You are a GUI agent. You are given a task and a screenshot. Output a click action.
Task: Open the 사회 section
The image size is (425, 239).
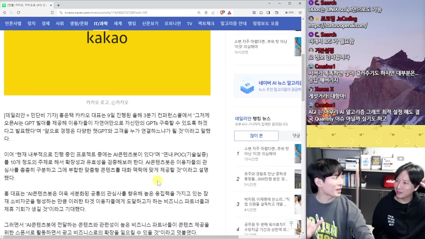click(60, 24)
